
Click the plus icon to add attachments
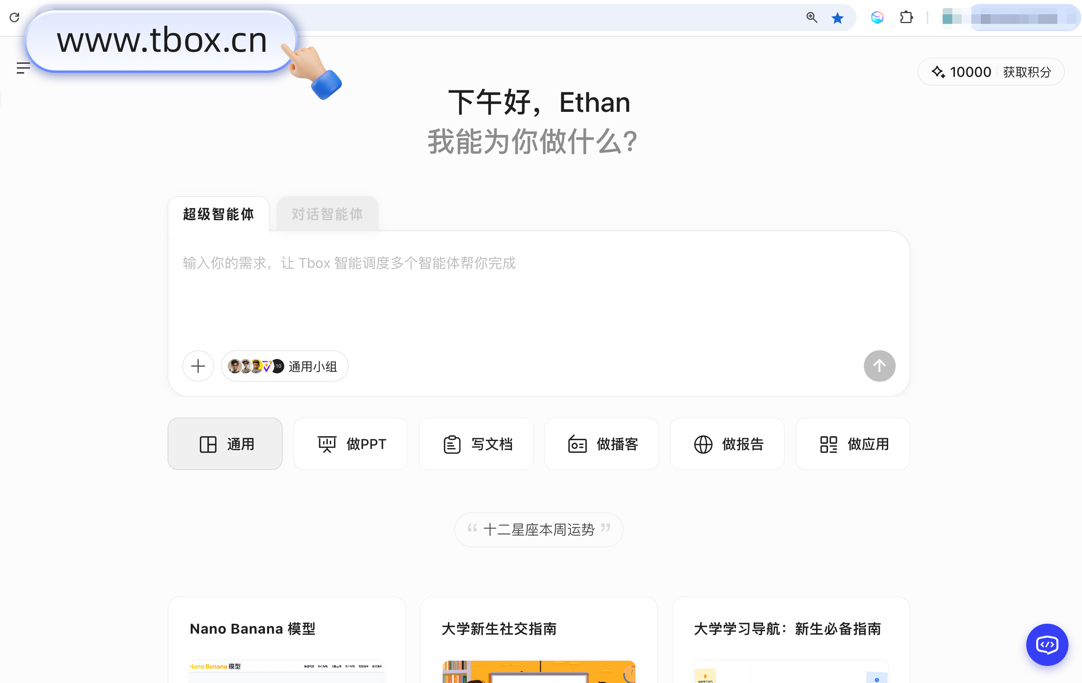pos(198,366)
